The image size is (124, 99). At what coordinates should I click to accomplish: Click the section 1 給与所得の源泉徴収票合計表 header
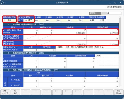click(x=61, y=24)
